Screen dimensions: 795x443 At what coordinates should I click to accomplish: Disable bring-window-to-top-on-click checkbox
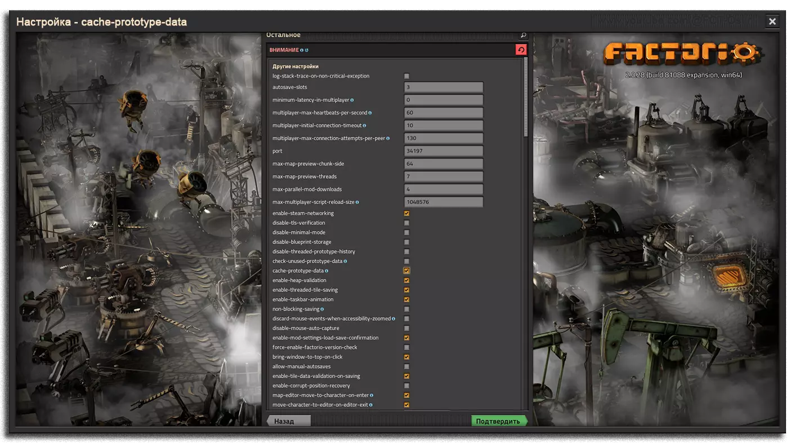pos(407,357)
